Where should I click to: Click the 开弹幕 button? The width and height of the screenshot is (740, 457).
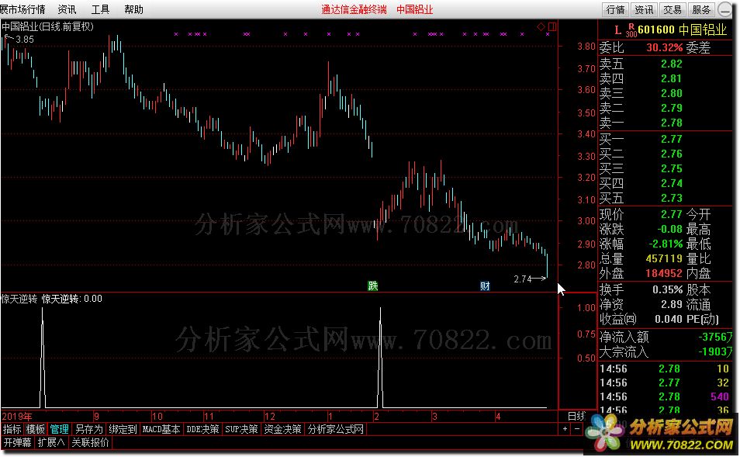point(18,442)
